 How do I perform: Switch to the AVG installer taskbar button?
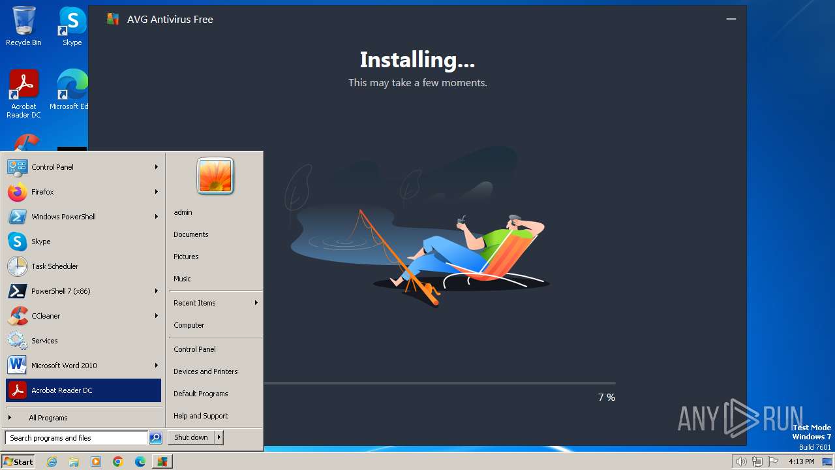coord(162,462)
